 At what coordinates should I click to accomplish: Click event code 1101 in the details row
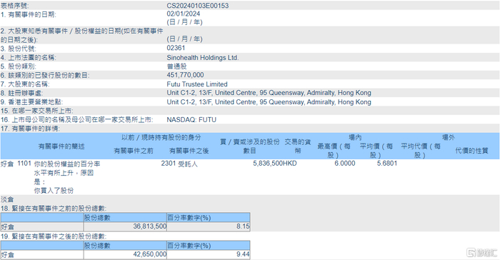[x=24, y=164]
